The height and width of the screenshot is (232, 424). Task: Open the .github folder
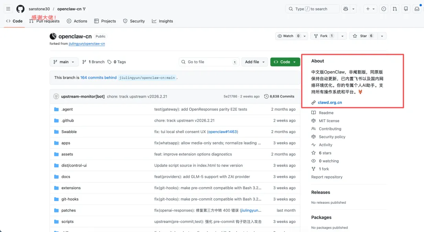[68, 121]
